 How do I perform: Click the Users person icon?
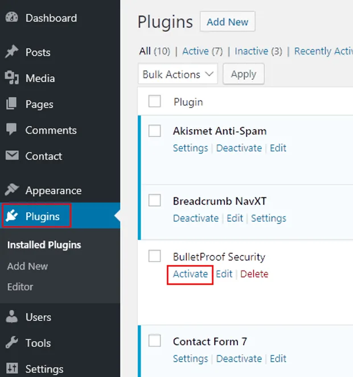point(11,317)
